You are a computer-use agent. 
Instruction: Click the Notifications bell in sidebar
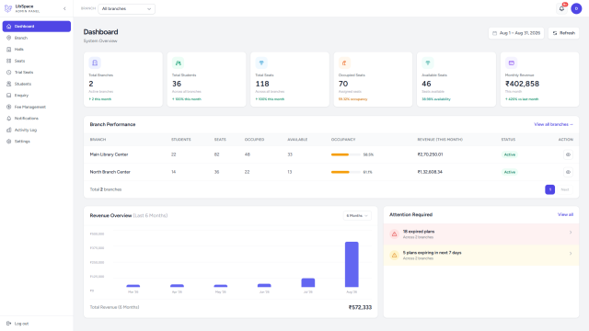pos(8,119)
